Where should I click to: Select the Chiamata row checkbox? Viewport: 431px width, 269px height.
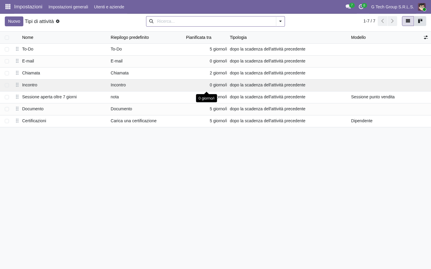click(7, 73)
